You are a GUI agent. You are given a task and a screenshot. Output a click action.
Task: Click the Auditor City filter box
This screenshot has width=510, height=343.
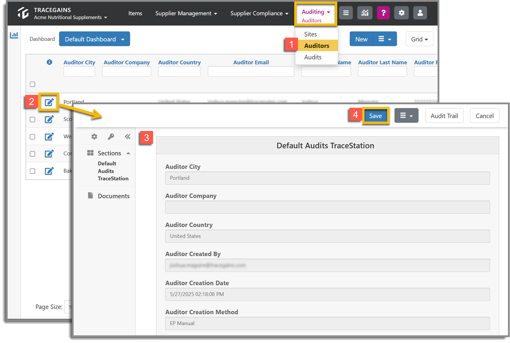tap(79, 72)
